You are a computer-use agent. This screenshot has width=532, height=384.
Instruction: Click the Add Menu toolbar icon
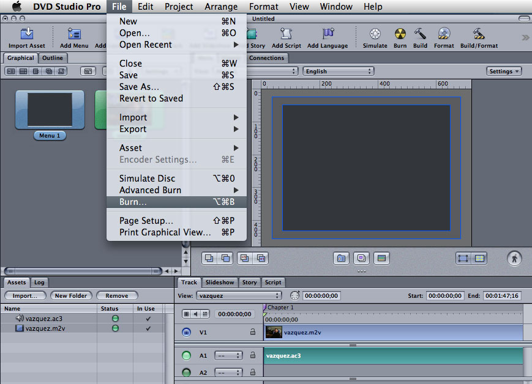click(74, 34)
